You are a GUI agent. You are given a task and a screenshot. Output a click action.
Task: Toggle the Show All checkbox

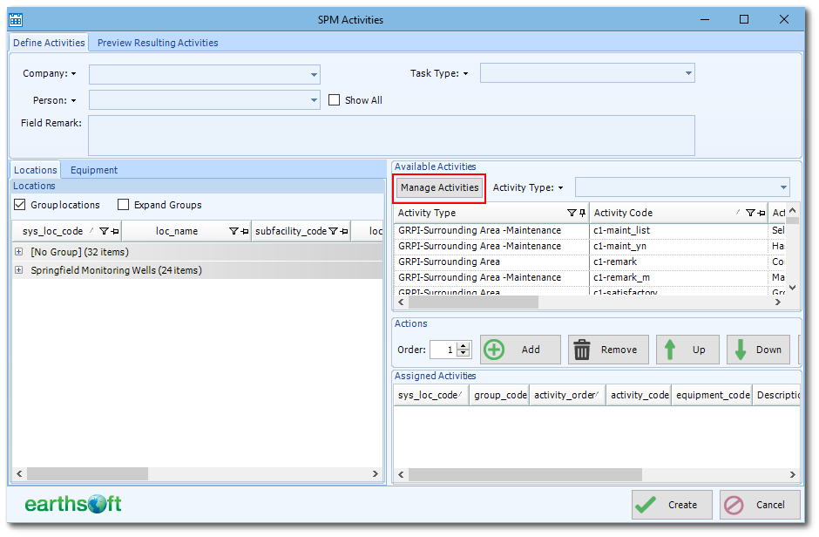click(334, 99)
